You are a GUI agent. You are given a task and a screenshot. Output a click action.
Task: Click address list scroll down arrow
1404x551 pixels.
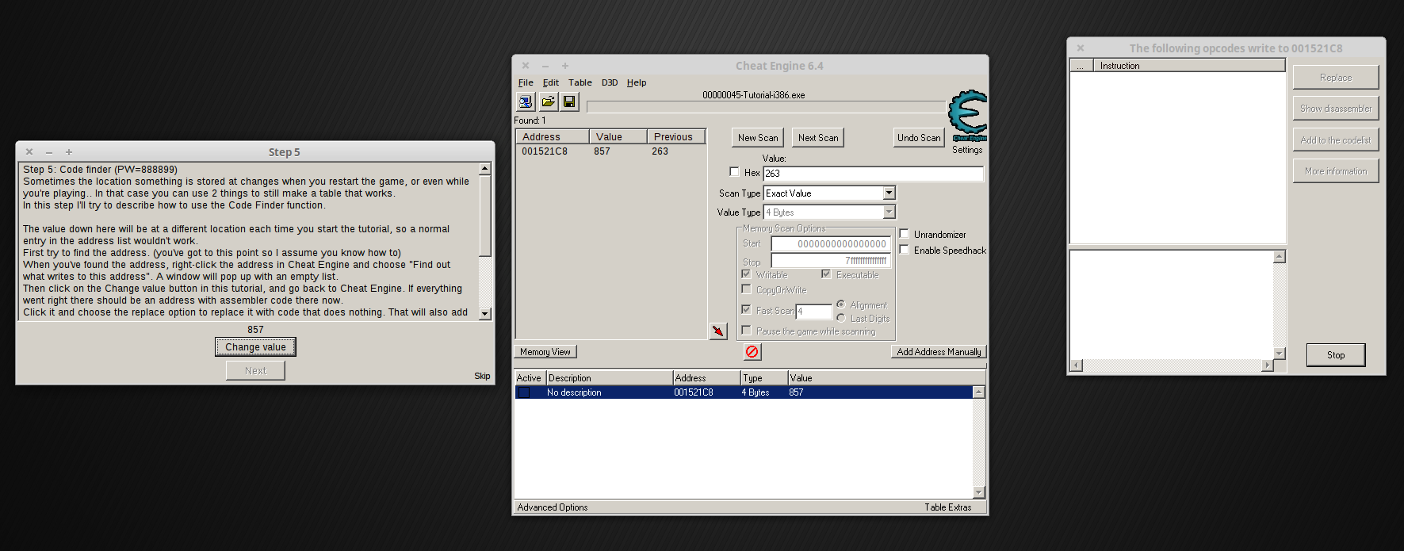(x=978, y=492)
